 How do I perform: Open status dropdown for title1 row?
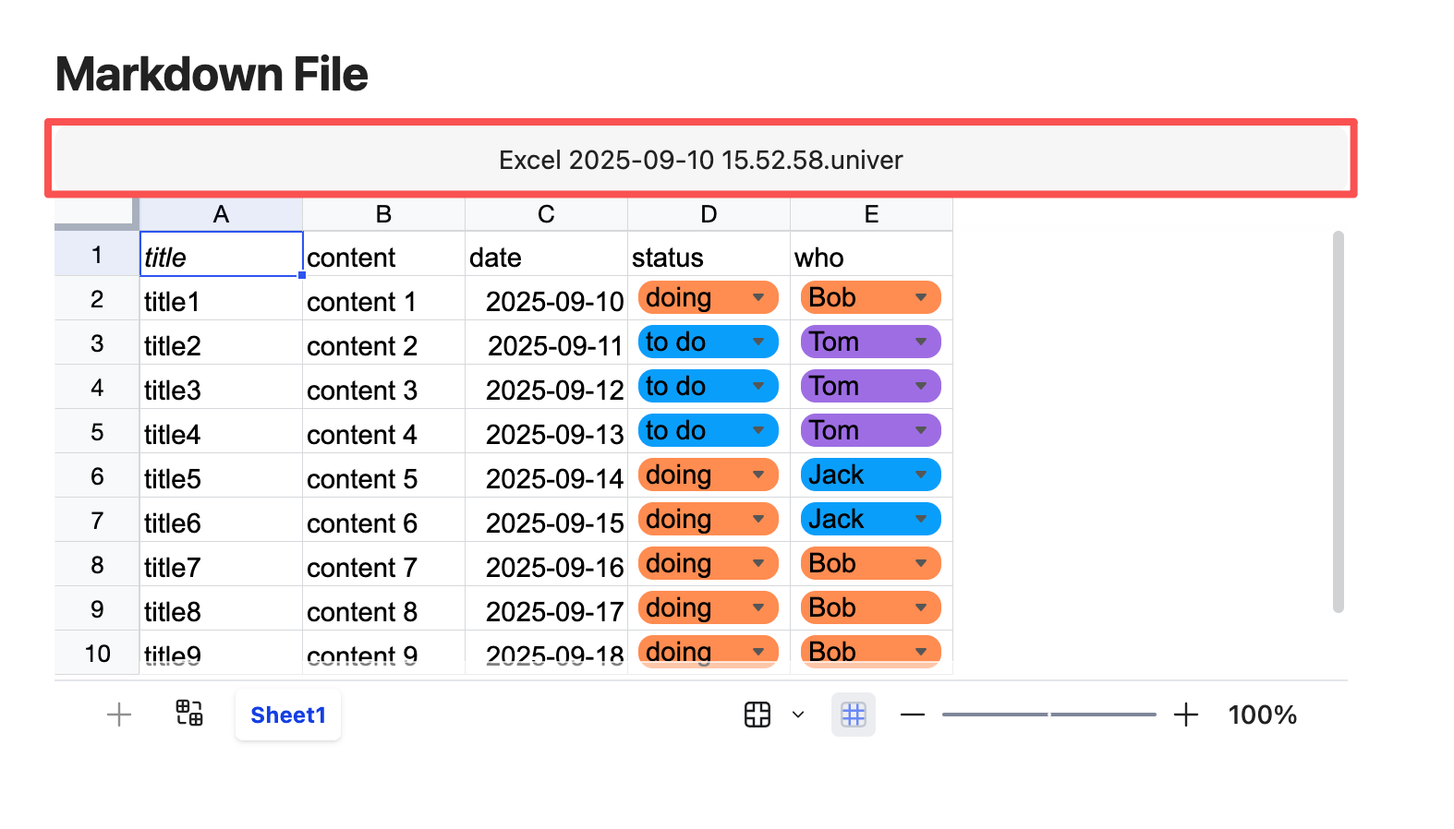click(x=758, y=297)
